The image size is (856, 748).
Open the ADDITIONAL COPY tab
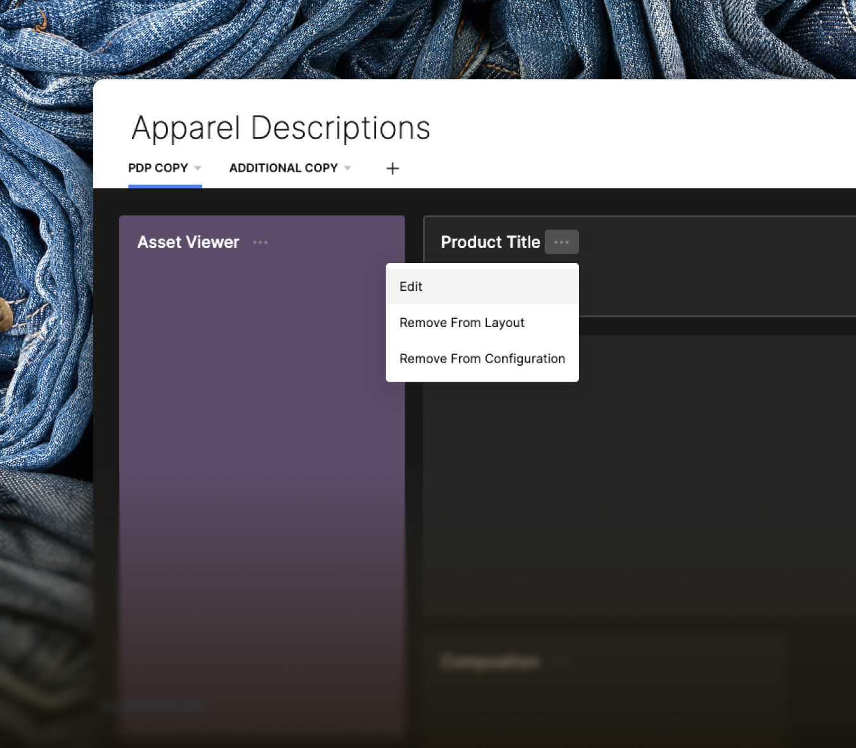click(283, 168)
